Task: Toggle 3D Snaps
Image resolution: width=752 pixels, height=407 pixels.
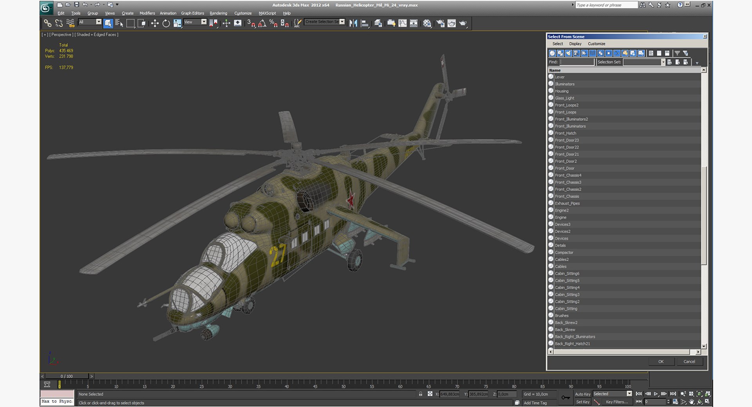Action: [251, 24]
